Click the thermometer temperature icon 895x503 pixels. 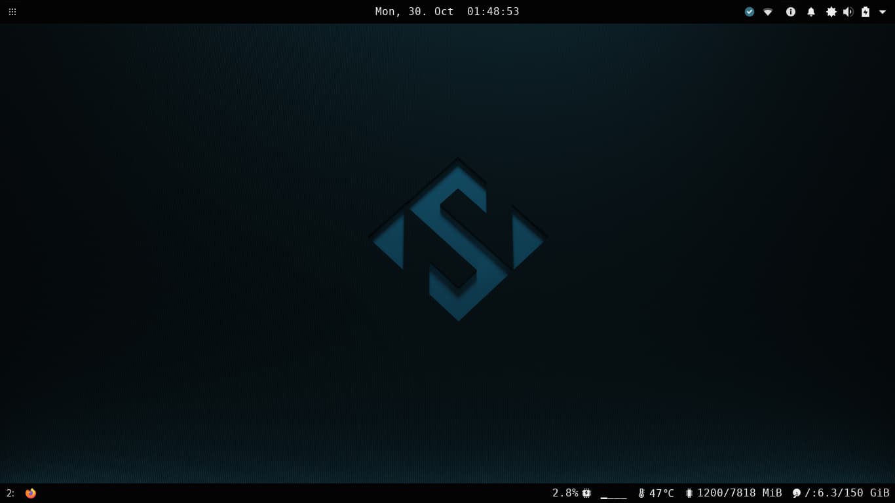pyautogui.click(x=641, y=493)
